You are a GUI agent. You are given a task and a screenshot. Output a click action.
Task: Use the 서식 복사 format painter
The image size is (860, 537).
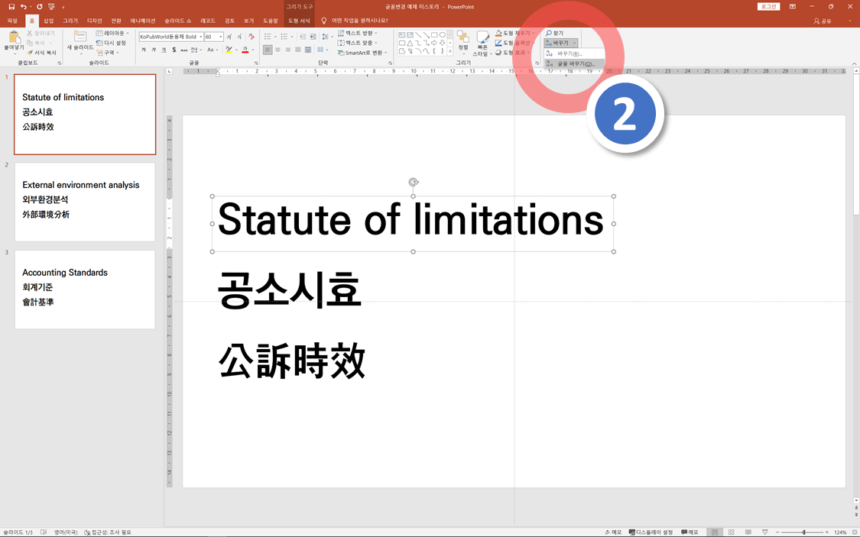(42, 53)
